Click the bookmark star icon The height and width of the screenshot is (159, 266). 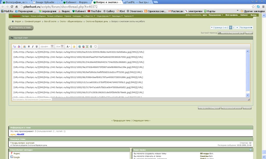pos(253,7)
